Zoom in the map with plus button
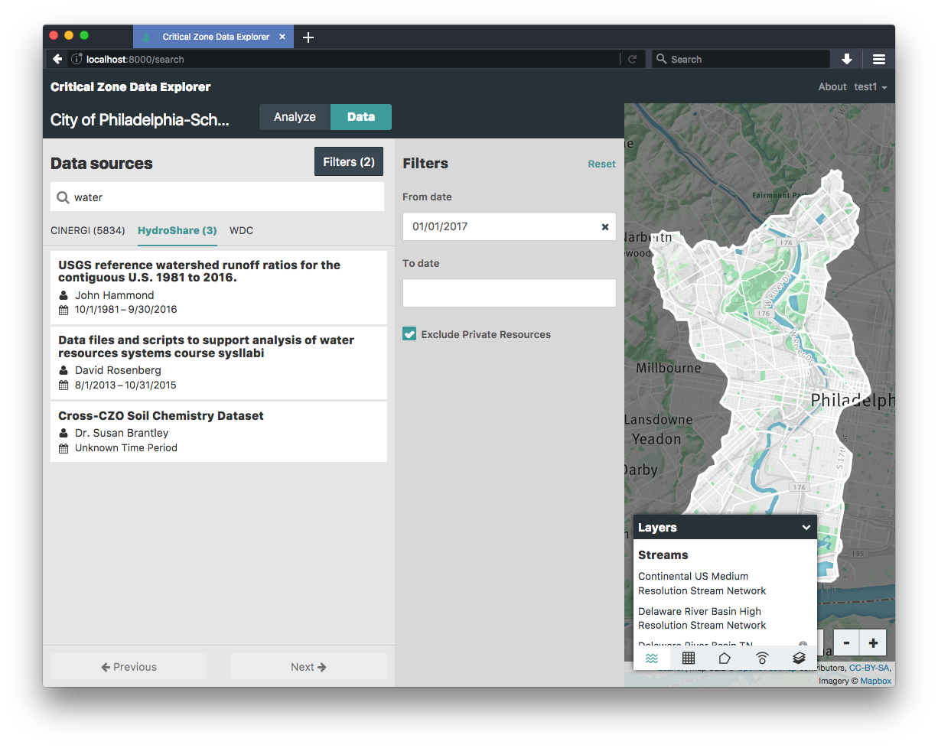Image resolution: width=938 pixels, height=748 pixels. tap(873, 642)
